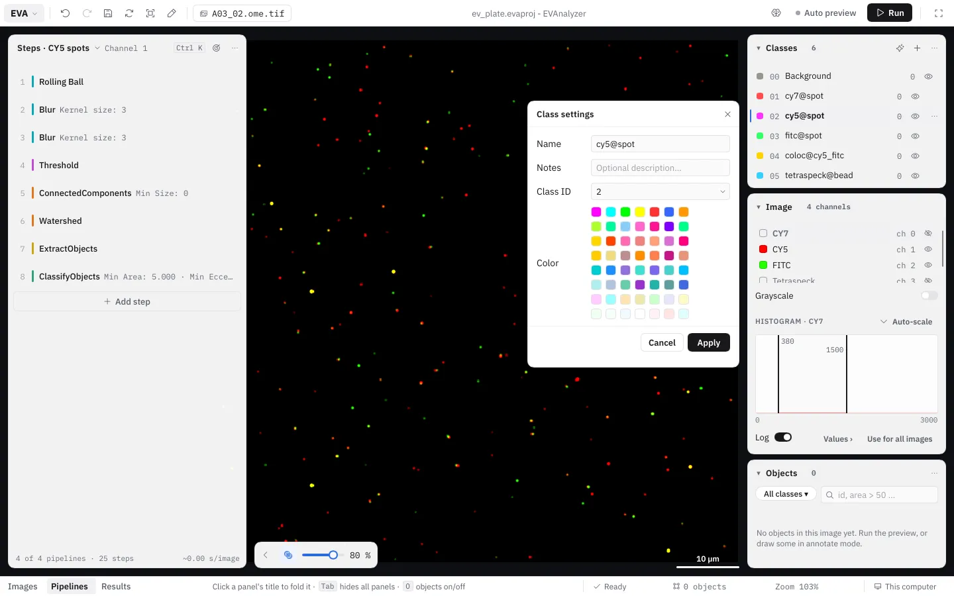Activate the pencil annotate tool
Viewport: 954px width, 596px height.
pos(172,13)
